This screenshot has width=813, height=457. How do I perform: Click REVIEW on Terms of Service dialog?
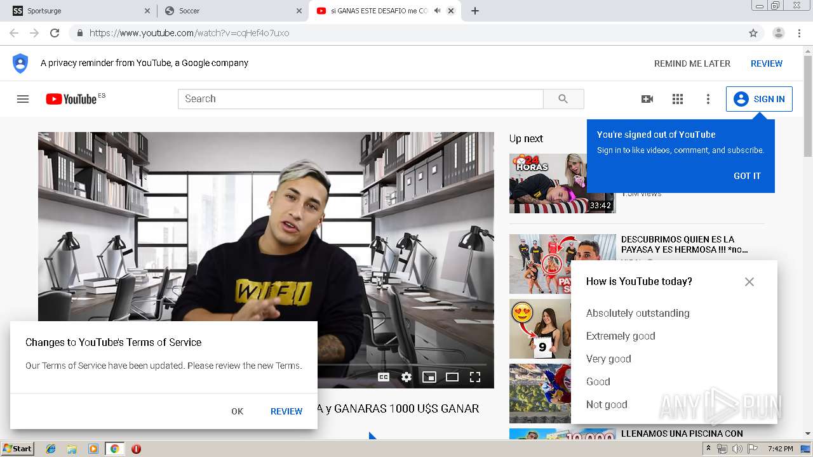click(286, 411)
